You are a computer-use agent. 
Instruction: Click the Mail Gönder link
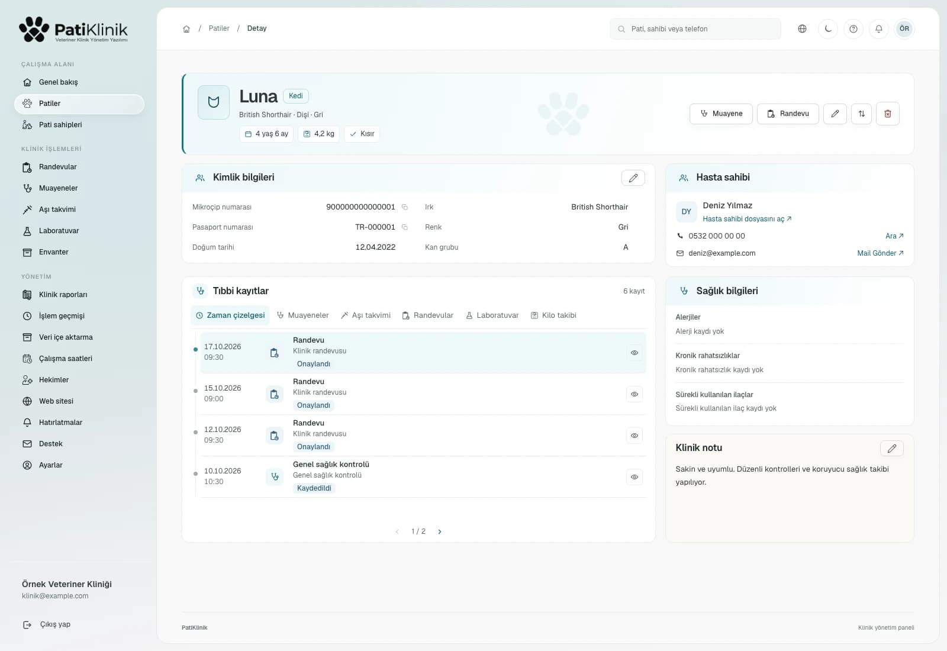(x=880, y=253)
